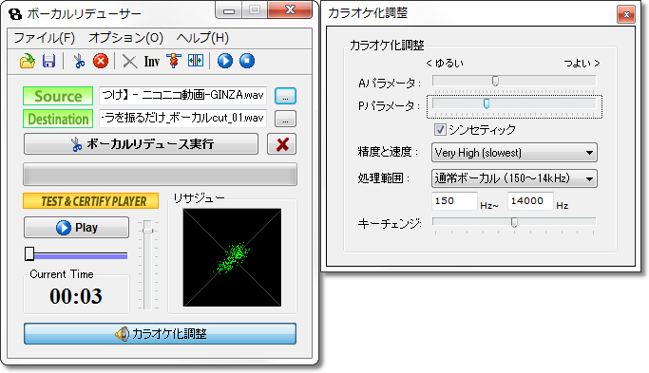
Task: Open the 処理範囲 dropdown
Action: click(514, 178)
